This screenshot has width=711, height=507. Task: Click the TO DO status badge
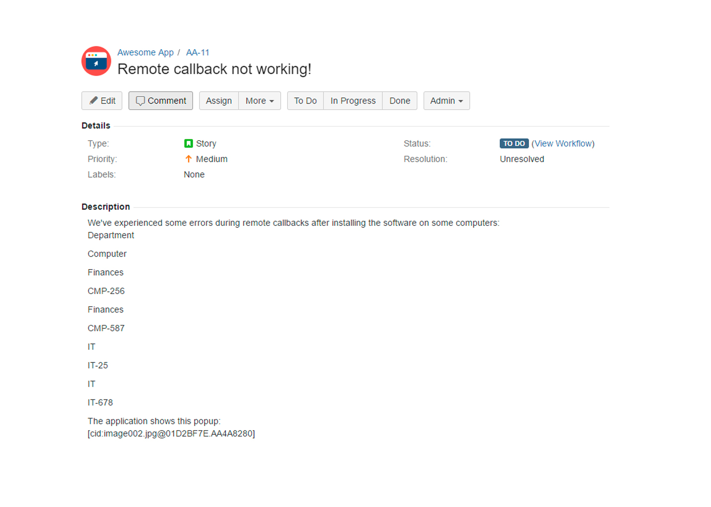514,144
